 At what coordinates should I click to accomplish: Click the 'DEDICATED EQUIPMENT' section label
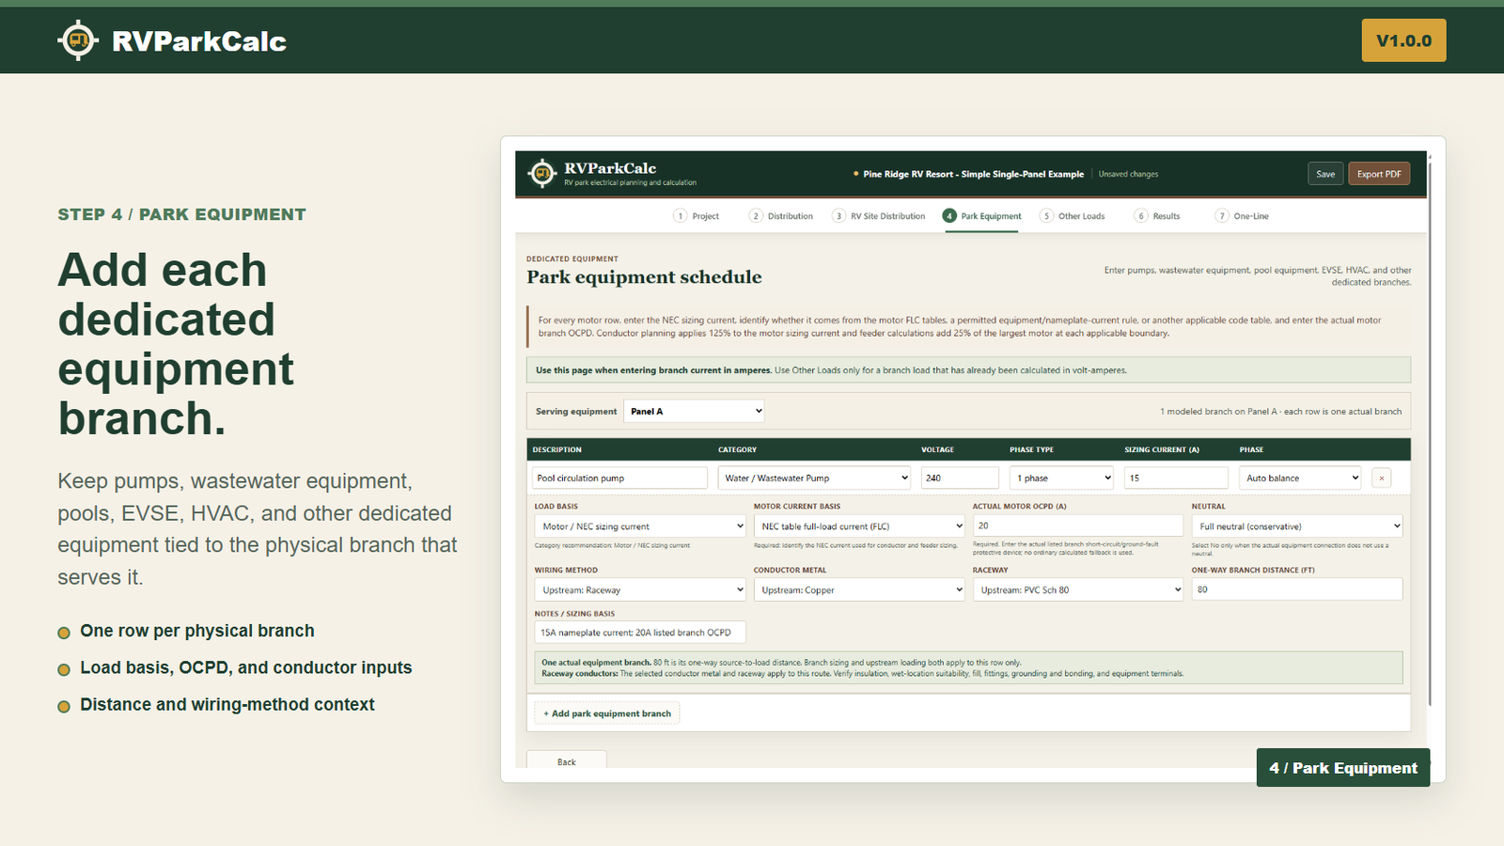tap(572, 258)
